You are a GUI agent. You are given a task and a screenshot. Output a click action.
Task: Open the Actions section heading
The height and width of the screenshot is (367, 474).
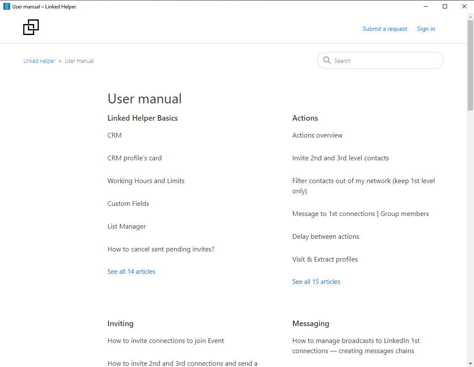305,118
